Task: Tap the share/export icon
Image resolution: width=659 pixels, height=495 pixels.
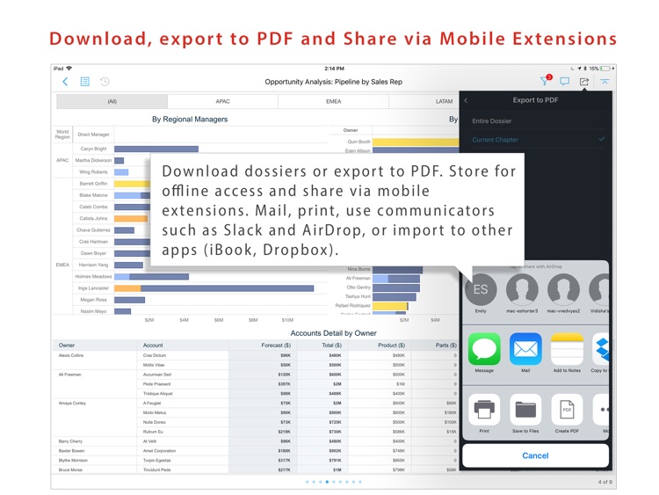Action: point(584,82)
